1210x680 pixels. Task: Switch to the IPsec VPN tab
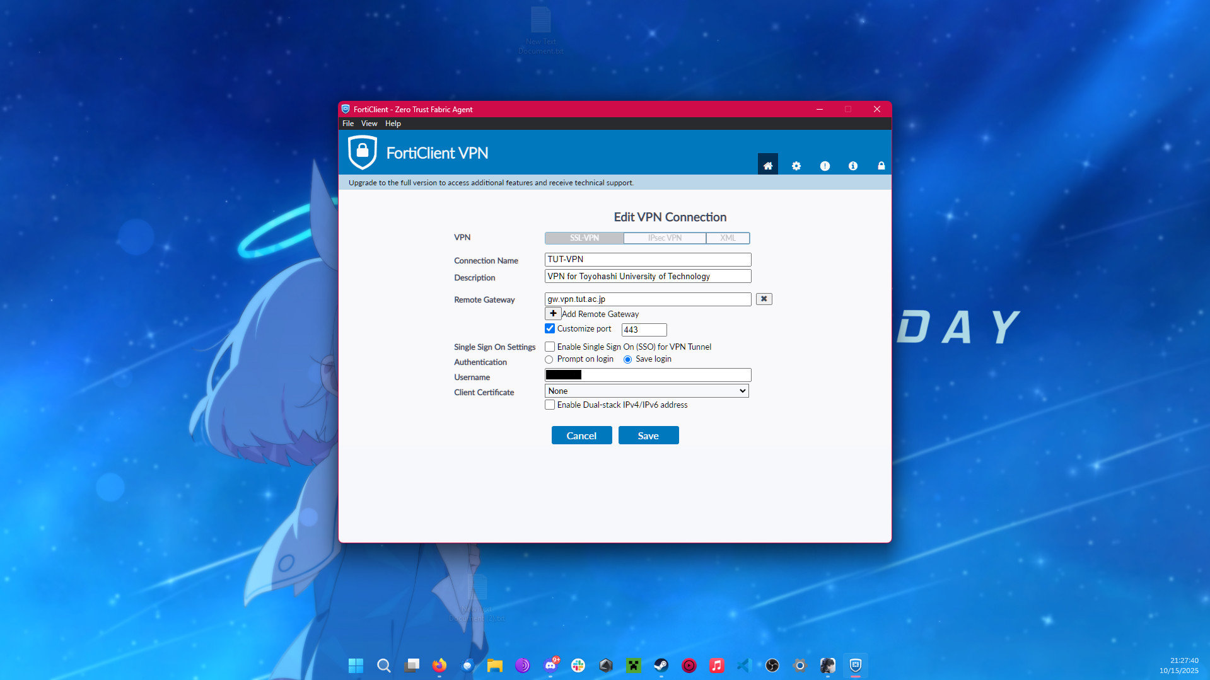[665, 238]
